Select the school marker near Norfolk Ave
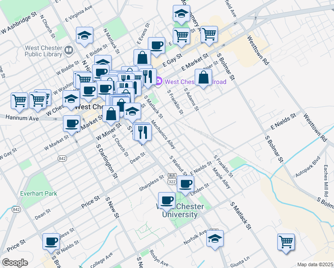 pyautogui.click(x=215, y=239)
